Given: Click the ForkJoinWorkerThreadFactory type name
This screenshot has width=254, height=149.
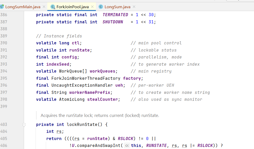Looking at the screenshot, I should coord(86,78).
